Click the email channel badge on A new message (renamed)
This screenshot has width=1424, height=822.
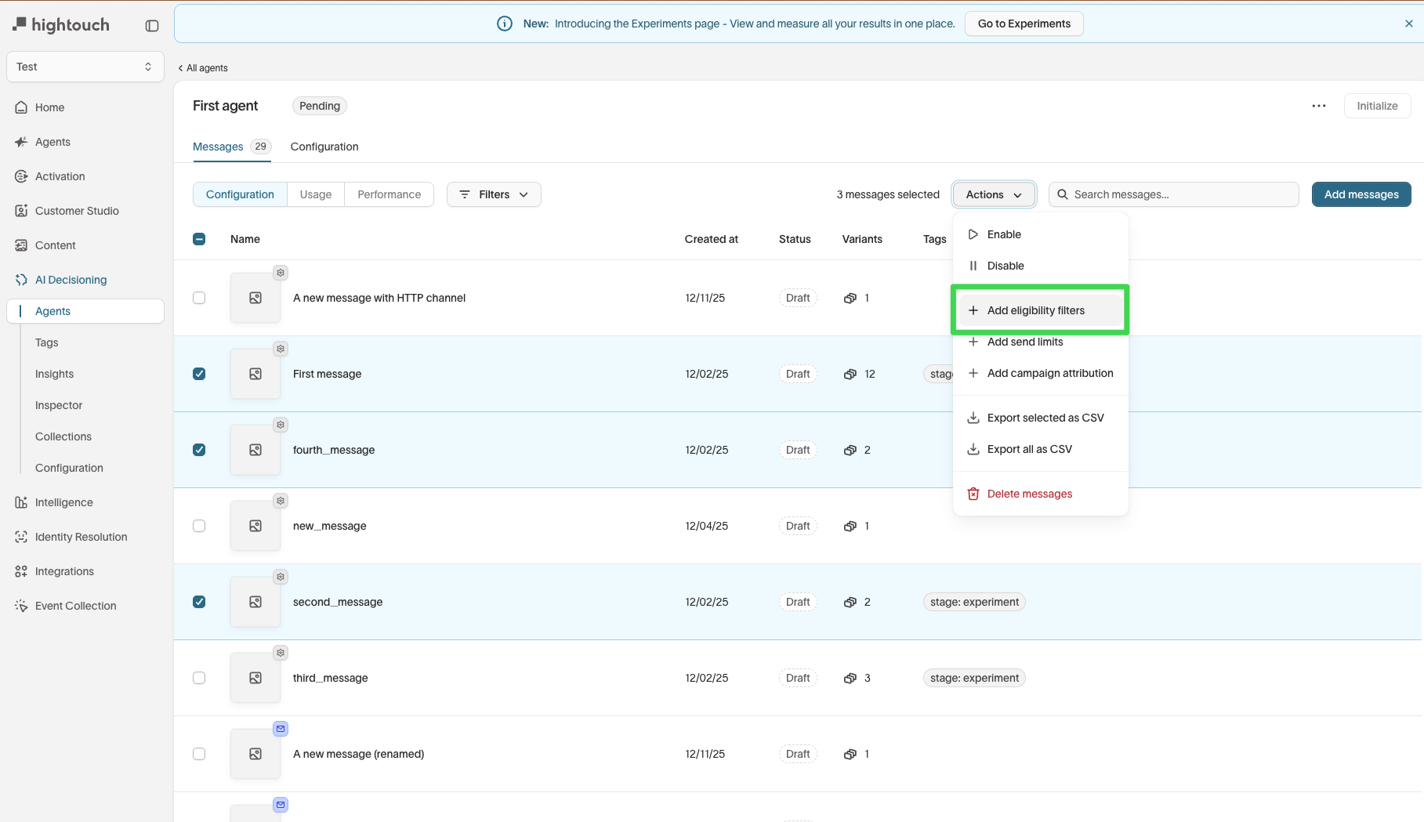point(280,729)
